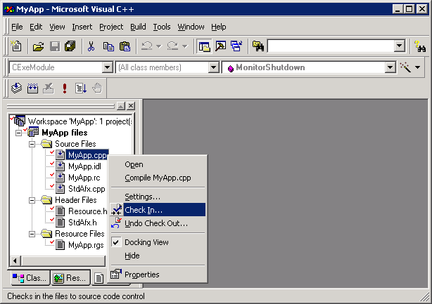Select Check In from context menu
The height and width of the screenshot is (304, 432).
[x=144, y=210]
